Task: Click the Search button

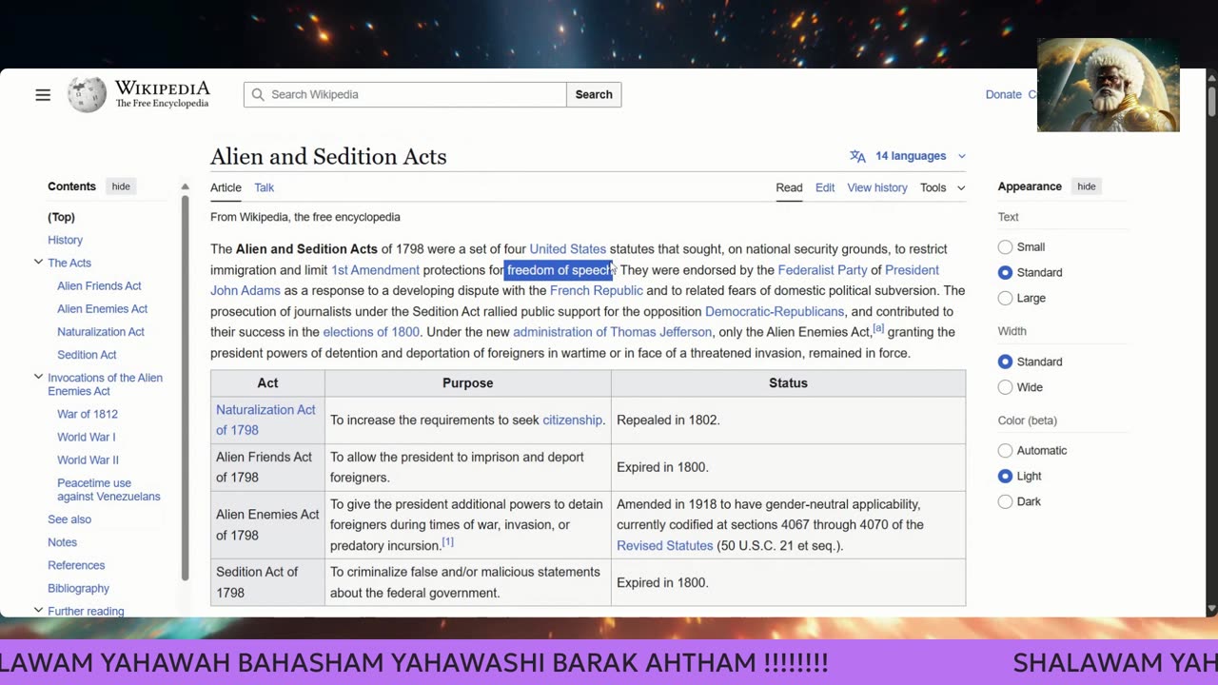Action: (594, 94)
